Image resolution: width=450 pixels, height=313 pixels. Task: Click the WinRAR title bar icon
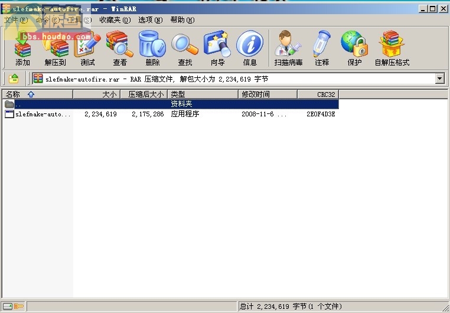6,9
